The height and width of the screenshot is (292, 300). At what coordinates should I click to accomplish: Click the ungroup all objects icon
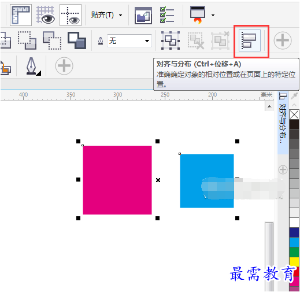pos(220,40)
